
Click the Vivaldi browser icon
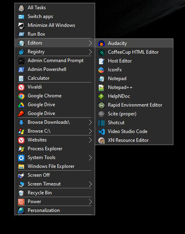[x=21, y=87]
